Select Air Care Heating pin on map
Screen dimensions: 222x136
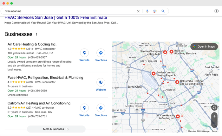coord(178,117)
